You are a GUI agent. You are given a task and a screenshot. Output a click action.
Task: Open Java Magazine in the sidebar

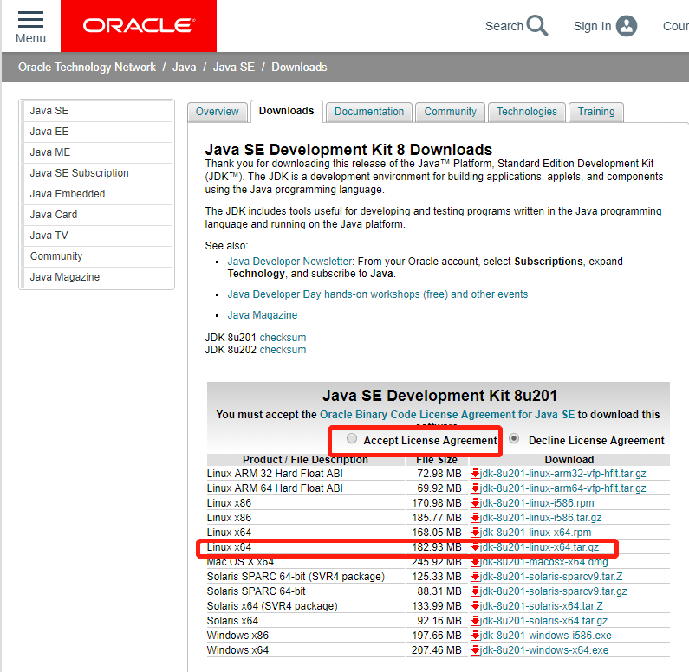97,277
